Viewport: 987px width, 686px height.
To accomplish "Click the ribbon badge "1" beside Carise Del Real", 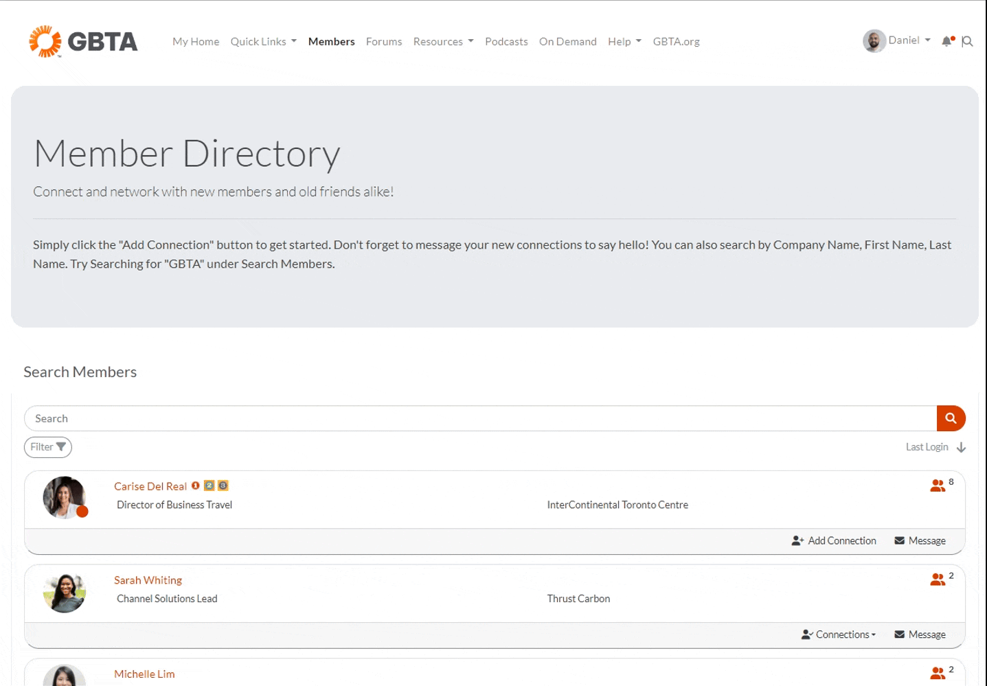I will [195, 485].
